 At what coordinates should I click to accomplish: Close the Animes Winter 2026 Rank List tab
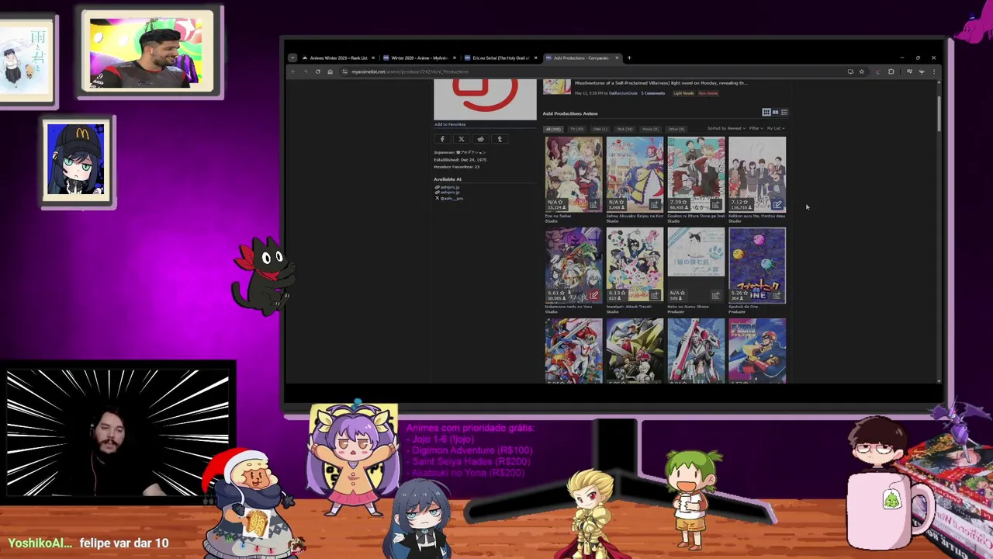(373, 58)
